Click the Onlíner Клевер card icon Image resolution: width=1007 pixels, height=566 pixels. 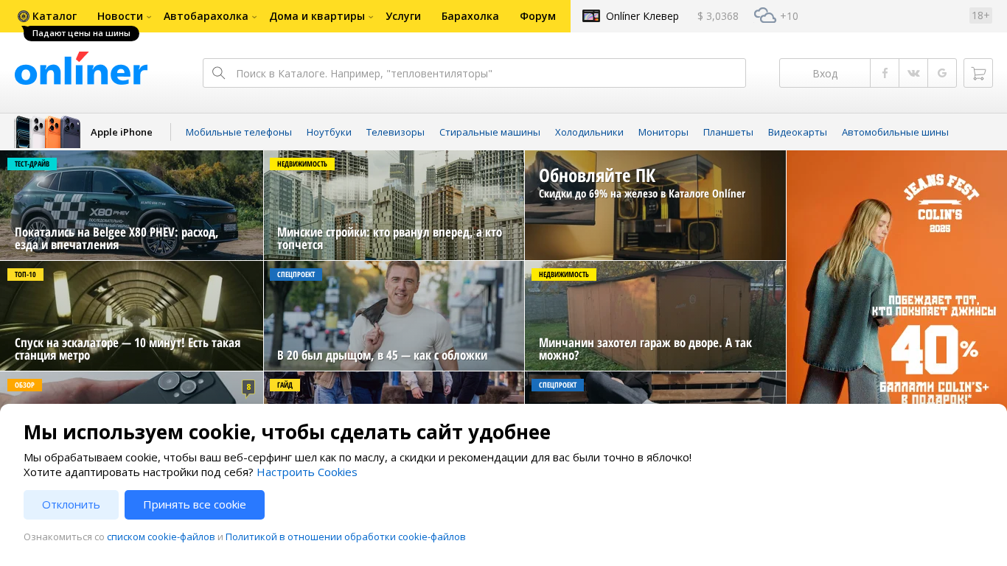click(x=591, y=15)
